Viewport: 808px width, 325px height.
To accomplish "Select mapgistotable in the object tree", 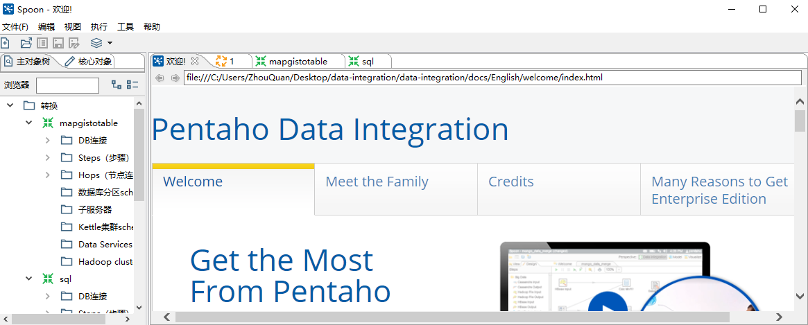I will coord(89,123).
